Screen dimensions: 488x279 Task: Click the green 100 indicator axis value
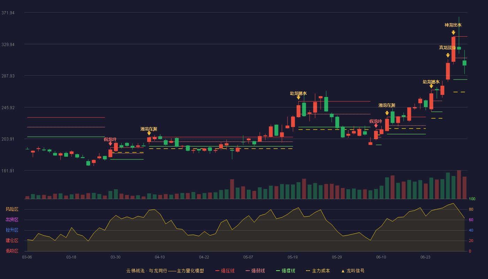472,199
